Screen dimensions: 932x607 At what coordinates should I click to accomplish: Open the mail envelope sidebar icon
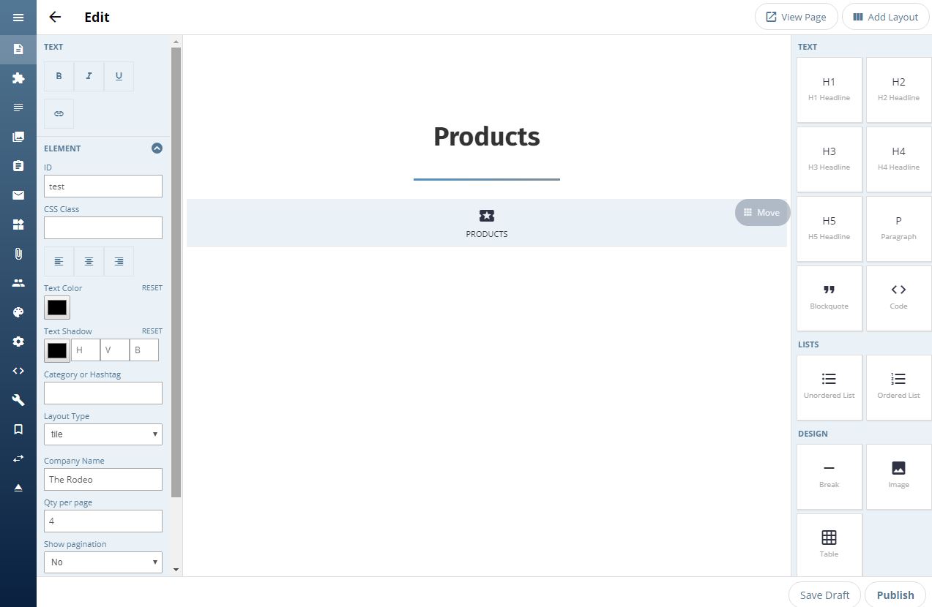tap(18, 195)
